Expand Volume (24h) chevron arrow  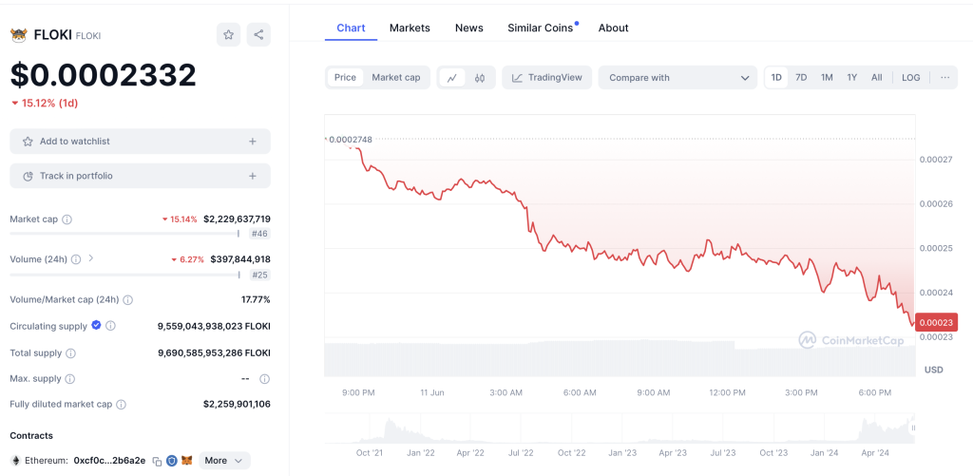click(90, 258)
